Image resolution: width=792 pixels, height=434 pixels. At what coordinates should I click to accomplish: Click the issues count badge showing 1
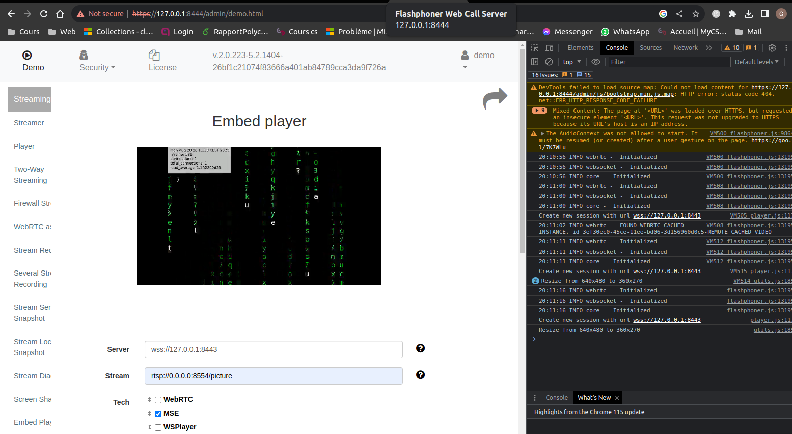point(751,48)
